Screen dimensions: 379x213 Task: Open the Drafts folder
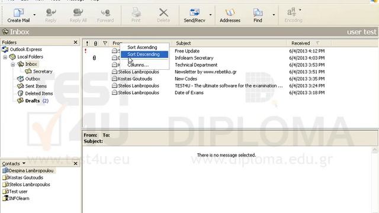pyautogui.click(x=33, y=101)
